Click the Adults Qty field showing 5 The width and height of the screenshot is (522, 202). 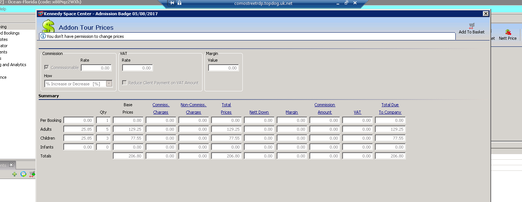pos(104,129)
